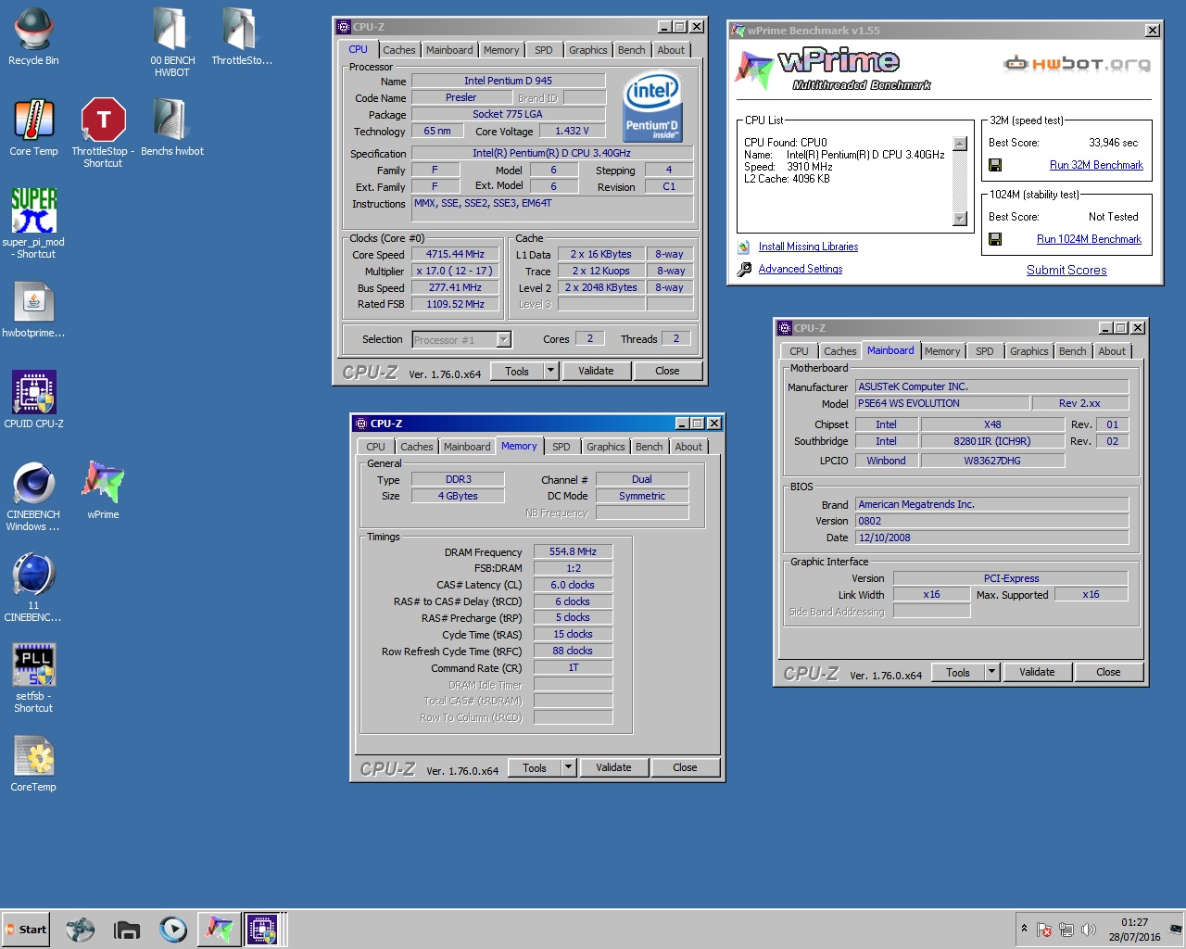Switch to Mainboard tab in top CPU-Z window
This screenshot has width=1186, height=949.
coord(449,50)
